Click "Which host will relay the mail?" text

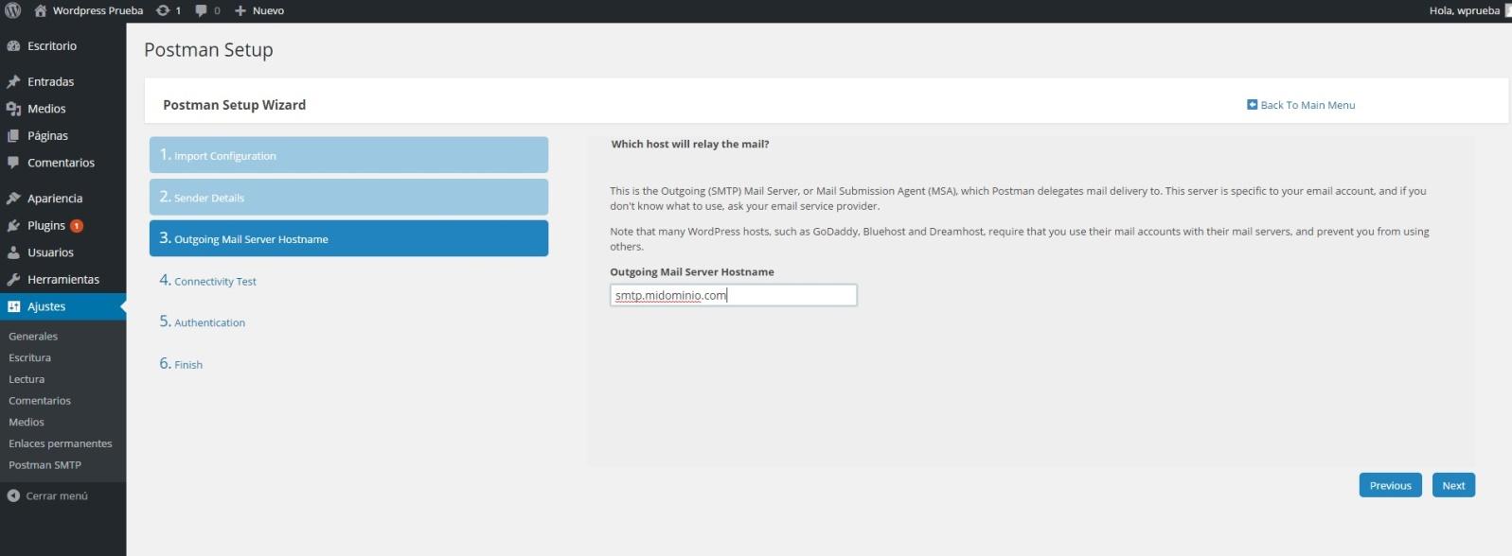(x=690, y=145)
